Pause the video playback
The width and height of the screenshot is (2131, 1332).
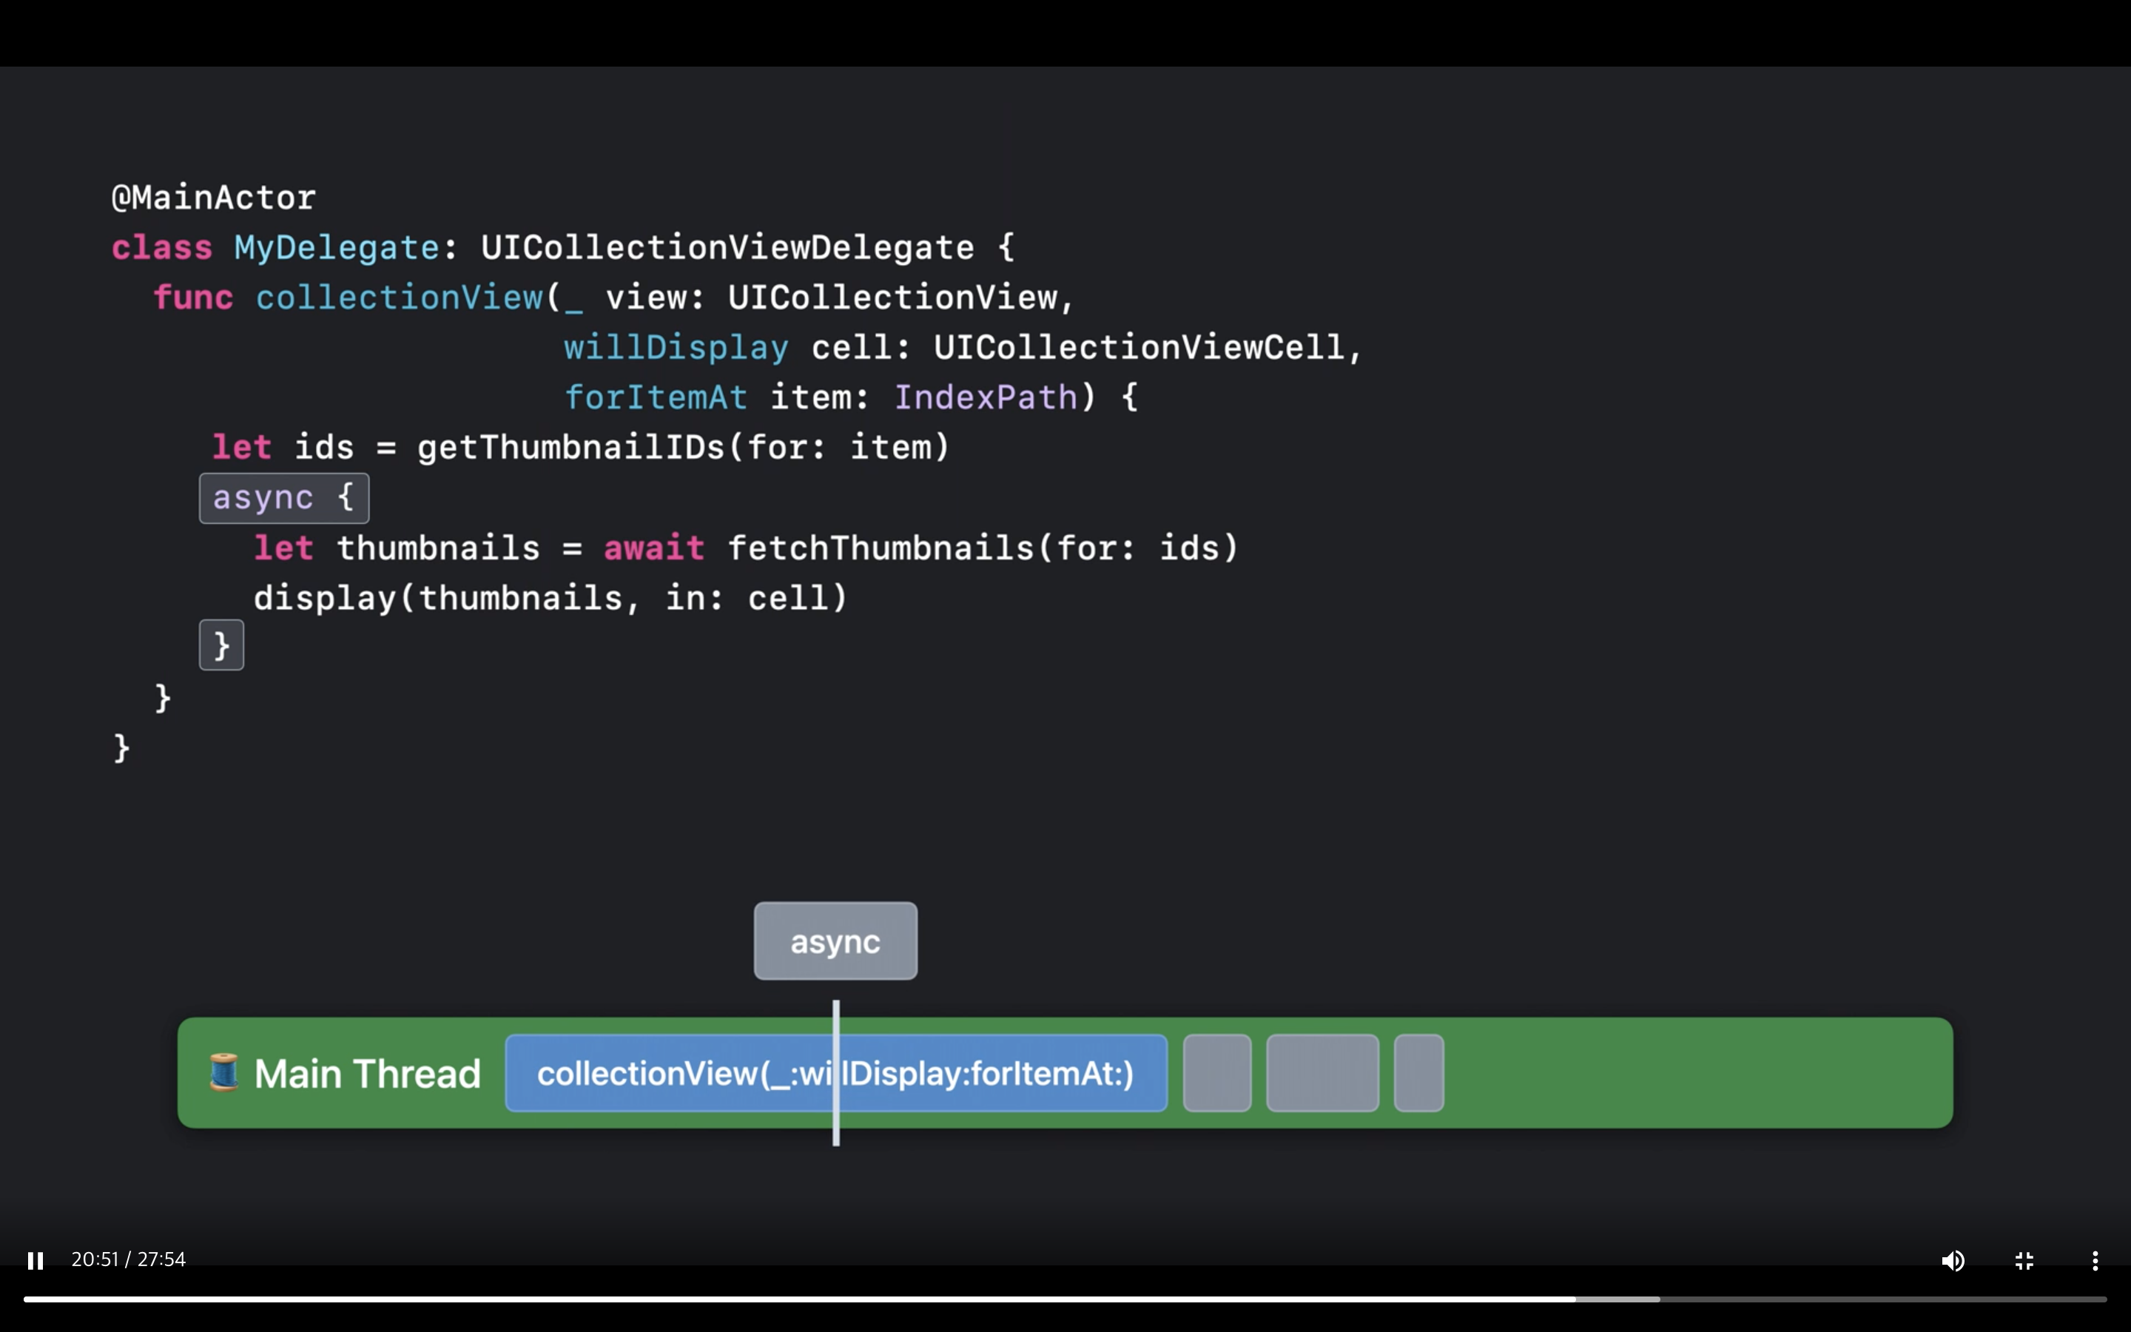(x=36, y=1261)
